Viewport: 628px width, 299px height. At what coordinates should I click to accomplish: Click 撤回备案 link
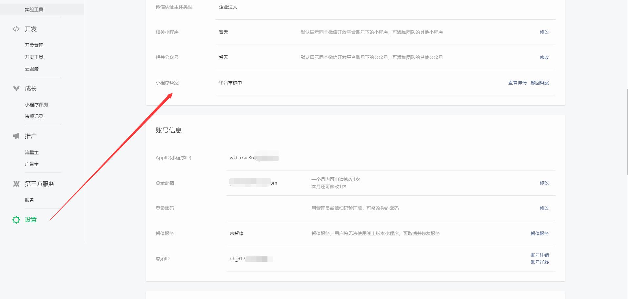point(540,83)
